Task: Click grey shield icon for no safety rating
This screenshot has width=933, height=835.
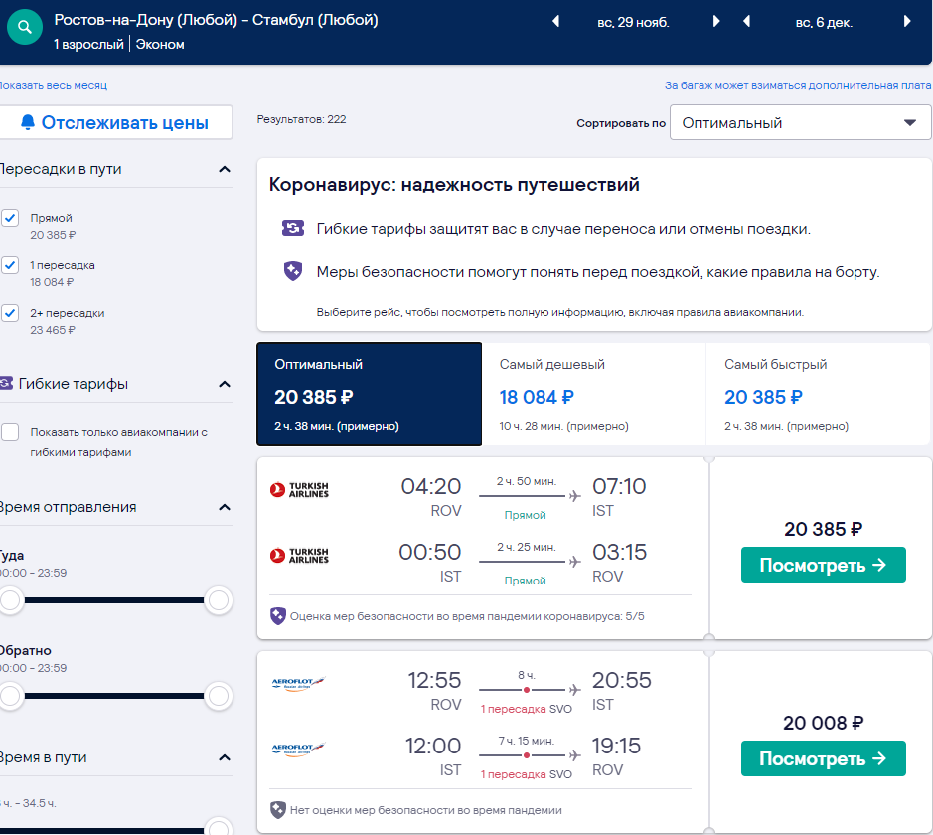Action: point(278,810)
